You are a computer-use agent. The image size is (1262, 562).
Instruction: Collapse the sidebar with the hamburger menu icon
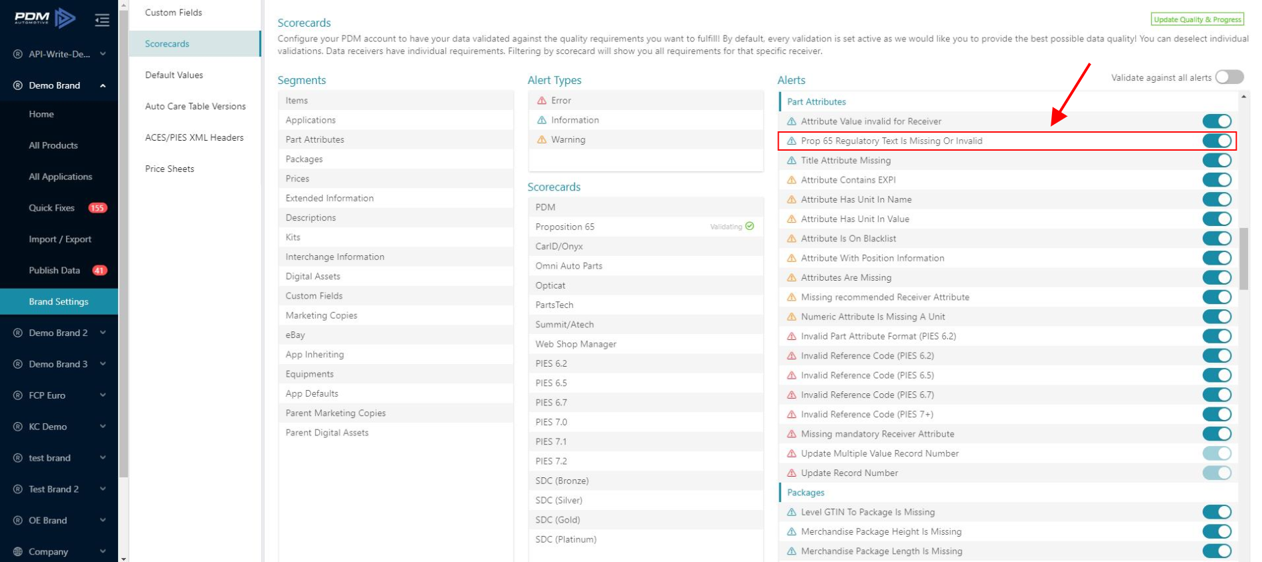102,20
